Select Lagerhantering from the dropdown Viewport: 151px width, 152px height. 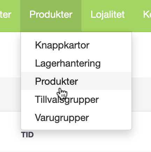pos(76,63)
